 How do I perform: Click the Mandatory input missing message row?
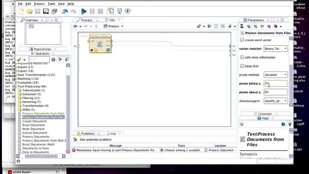click(x=154, y=150)
